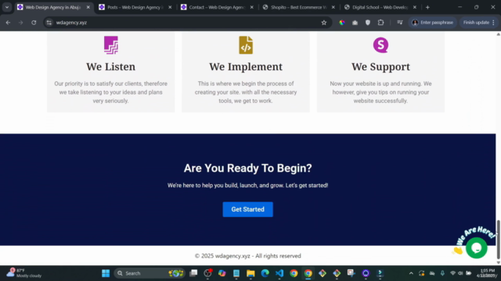
Task: Open the tab search dropdown arrow
Action: point(7,7)
